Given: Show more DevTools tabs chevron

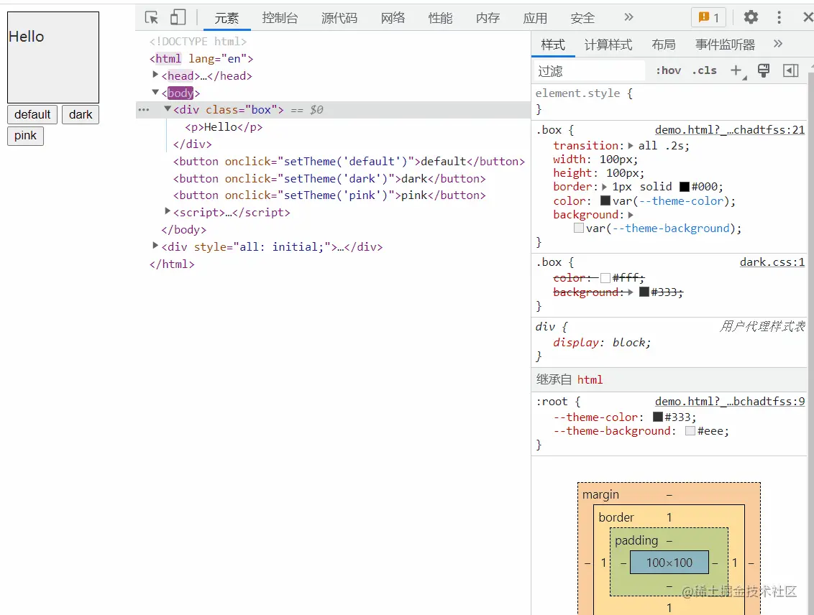Looking at the screenshot, I should pyautogui.click(x=628, y=17).
